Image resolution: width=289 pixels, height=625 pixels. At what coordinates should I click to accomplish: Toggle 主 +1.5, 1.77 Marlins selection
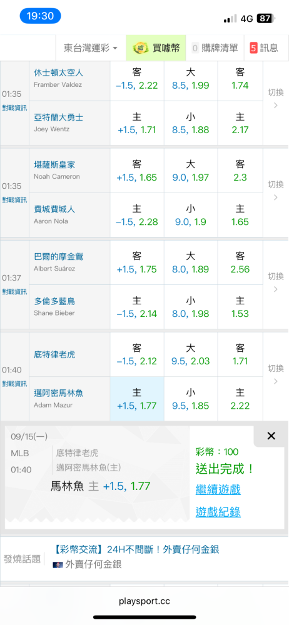pyautogui.click(x=137, y=399)
